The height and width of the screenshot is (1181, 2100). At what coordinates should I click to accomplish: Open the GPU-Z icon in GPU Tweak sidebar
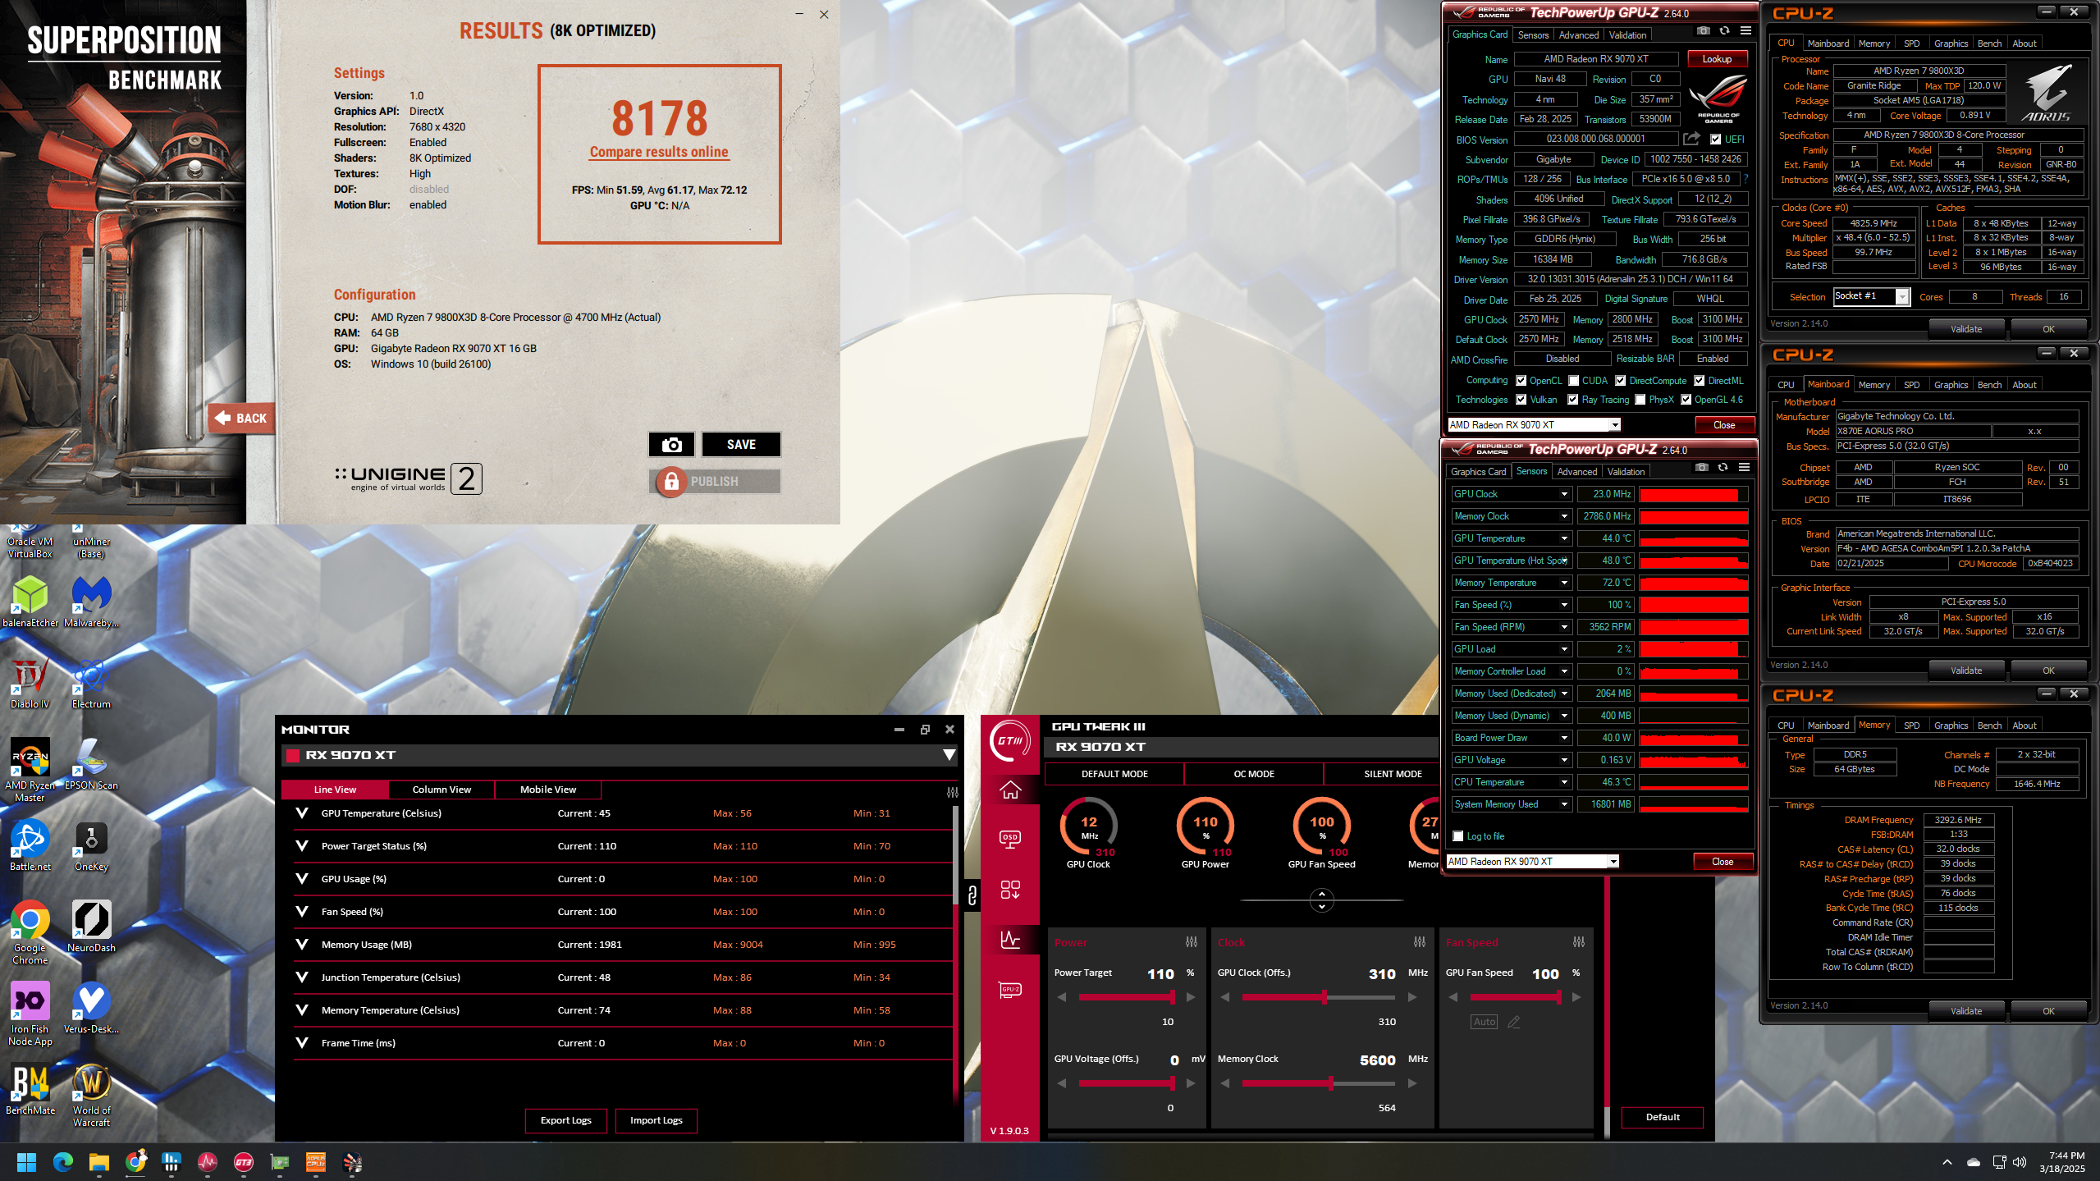tap(1010, 990)
